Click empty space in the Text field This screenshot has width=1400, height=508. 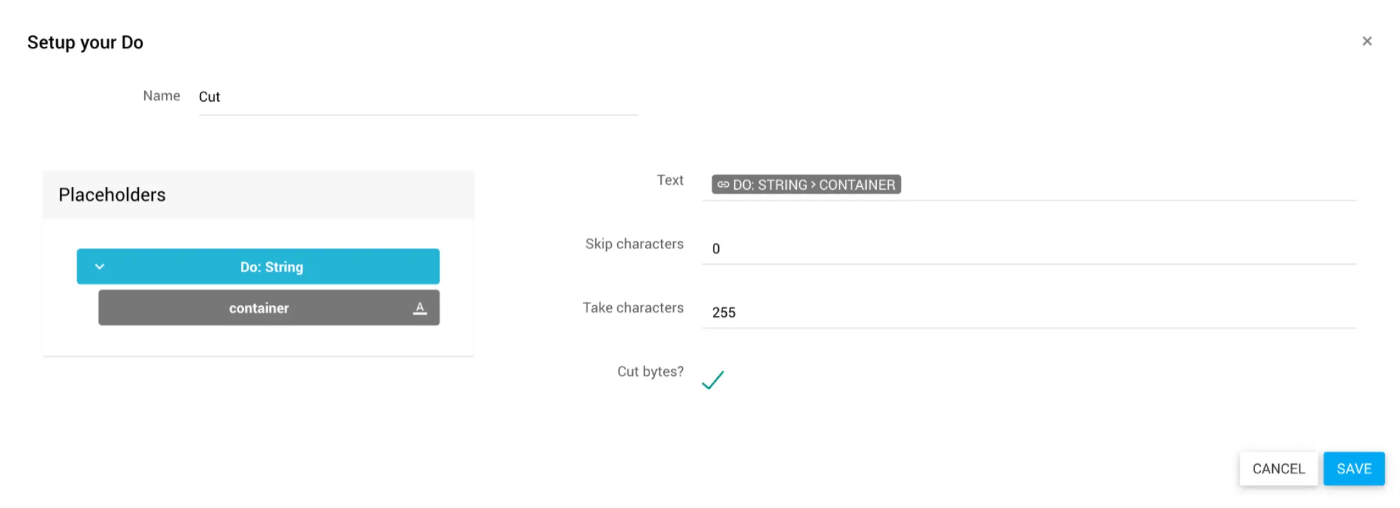click(x=1126, y=185)
